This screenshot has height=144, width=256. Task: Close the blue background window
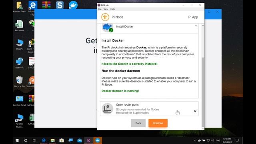217,12
